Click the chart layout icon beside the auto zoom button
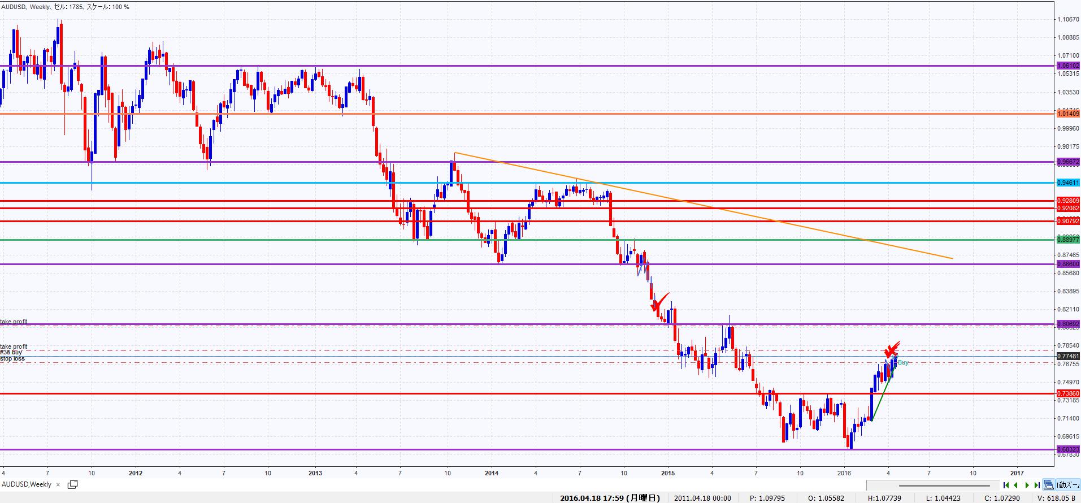 pyautogui.click(x=1049, y=485)
